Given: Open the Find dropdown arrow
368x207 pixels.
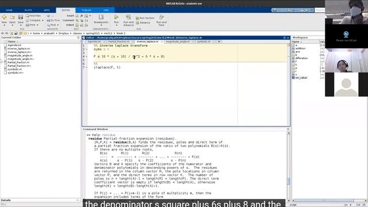Looking at the screenshot, I should pyautogui.click(x=57, y=25).
